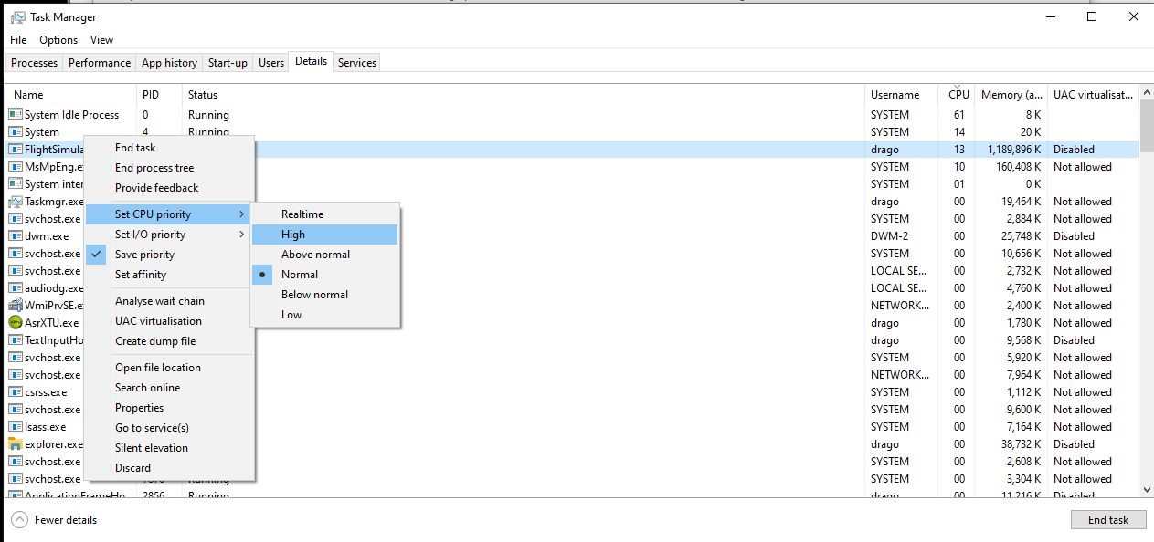
Task: Sort by the Status column header
Action: tap(523, 94)
